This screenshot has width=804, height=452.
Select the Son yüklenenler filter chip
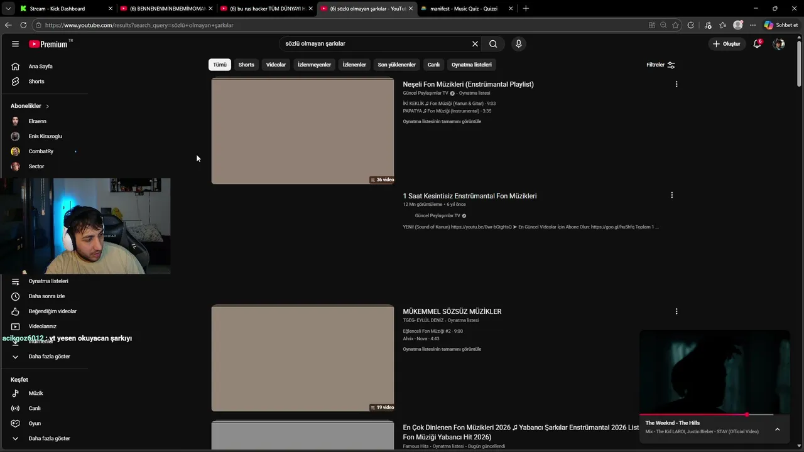[396, 65]
